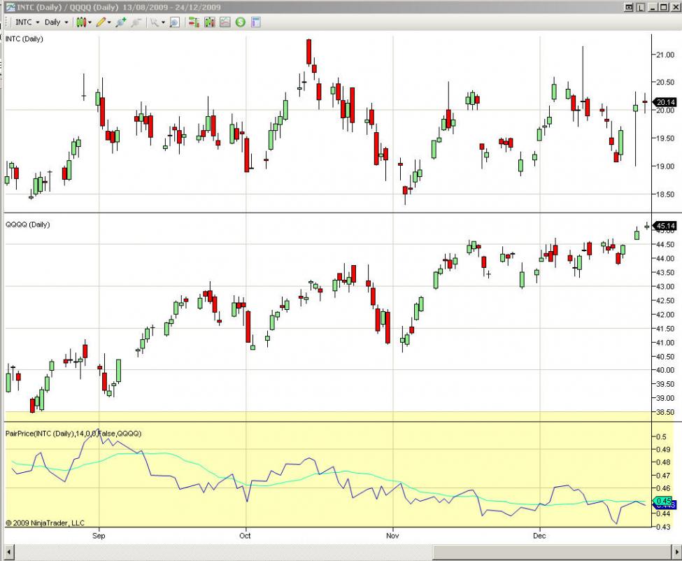Viewport: 682px width, 561px height.
Task: Click the 38.50 QQQQ price axis label
Action: click(665, 412)
